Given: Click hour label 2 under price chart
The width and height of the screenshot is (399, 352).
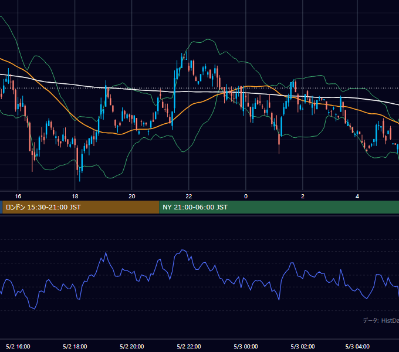Looking at the screenshot, I should (303, 197).
